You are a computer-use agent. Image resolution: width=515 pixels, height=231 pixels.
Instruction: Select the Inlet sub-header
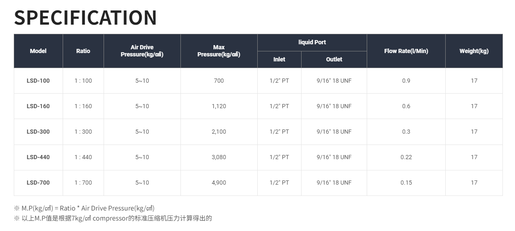279,59
